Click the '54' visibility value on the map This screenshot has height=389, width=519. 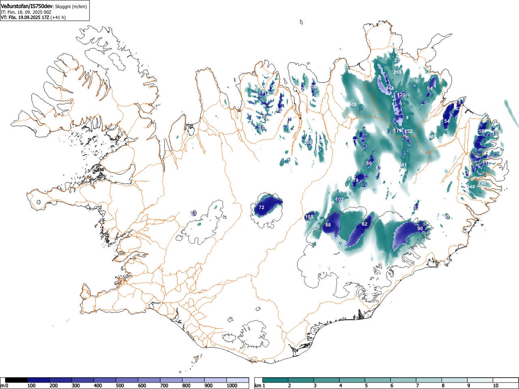pos(447,121)
